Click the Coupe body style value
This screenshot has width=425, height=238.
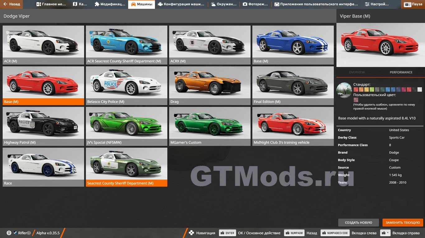click(x=394, y=160)
